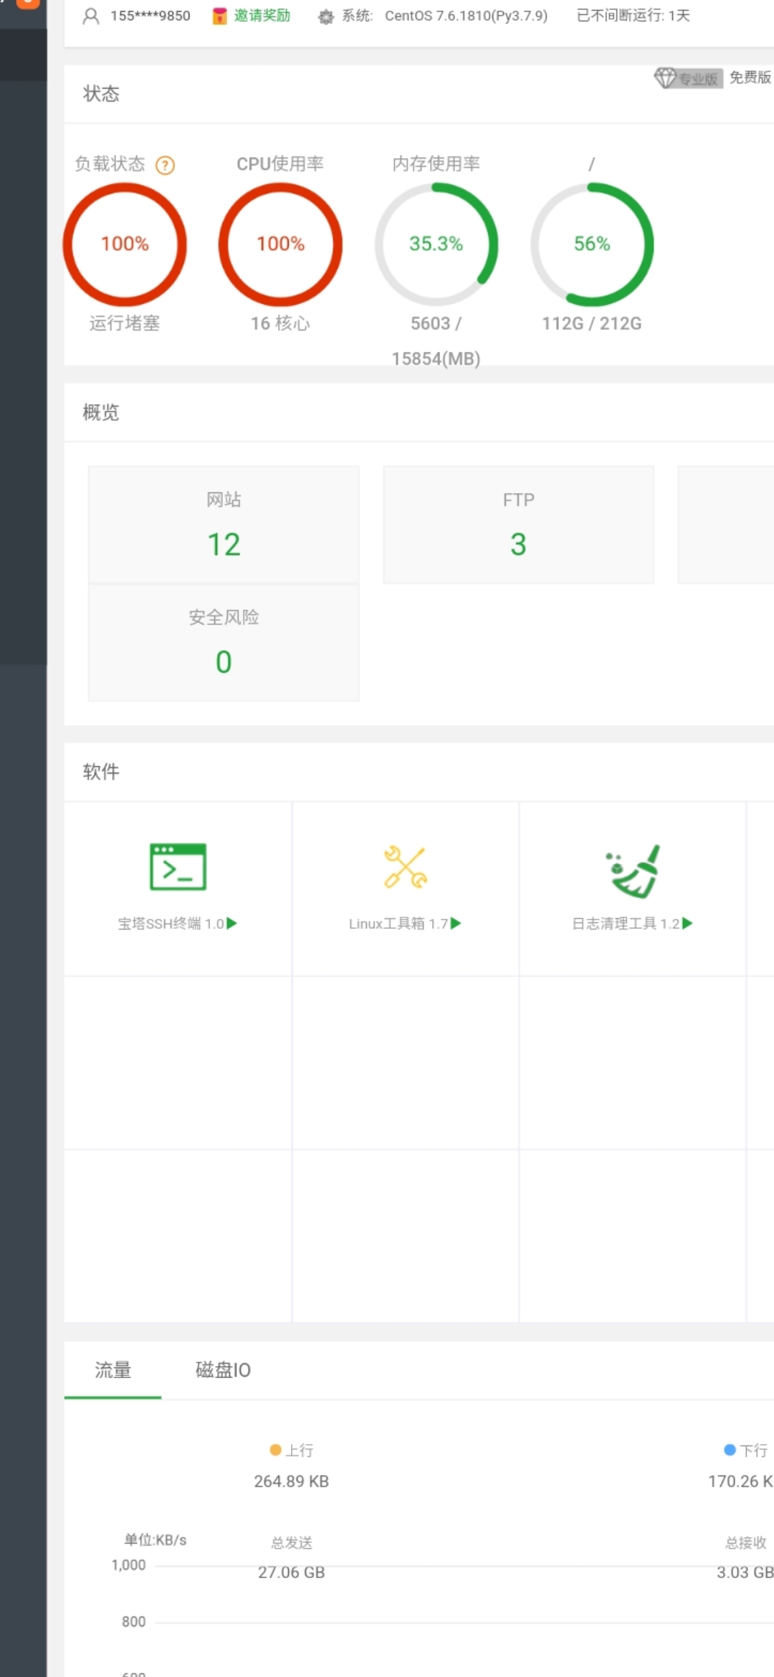Click the 170.26 KB download value

click(741, 1481)
